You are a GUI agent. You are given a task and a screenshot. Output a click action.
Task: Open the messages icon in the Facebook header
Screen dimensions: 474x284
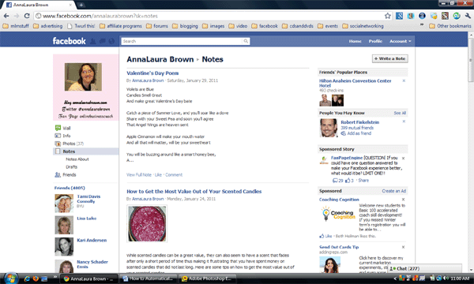coord(102,41)
